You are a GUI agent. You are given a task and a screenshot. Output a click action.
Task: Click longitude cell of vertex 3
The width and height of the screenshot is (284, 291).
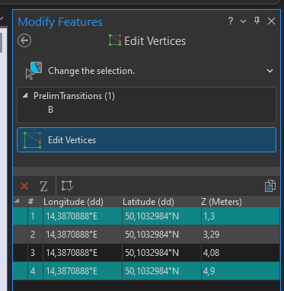coord(82,253)
